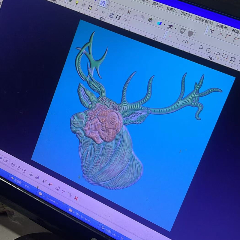Image resolution: width=240 pixels, height=240 pixels.
Task: Toggle the boxed selection tool button
Action: (x=103, y=3)
